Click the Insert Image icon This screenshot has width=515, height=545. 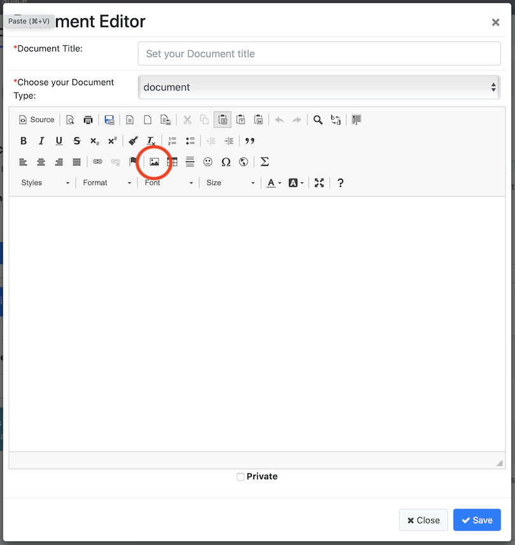click(x=154, y=162)
